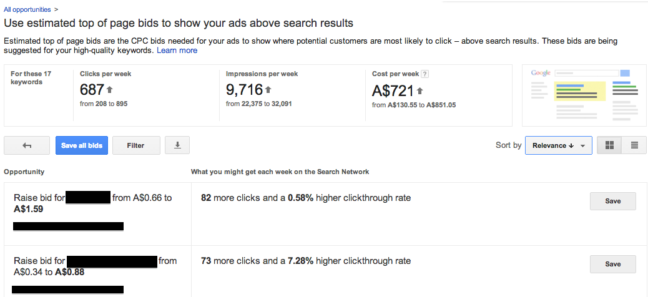The width and height of the screenshot is (648, 297).
Task: Click Save all bids
Action: coord(81,145)
